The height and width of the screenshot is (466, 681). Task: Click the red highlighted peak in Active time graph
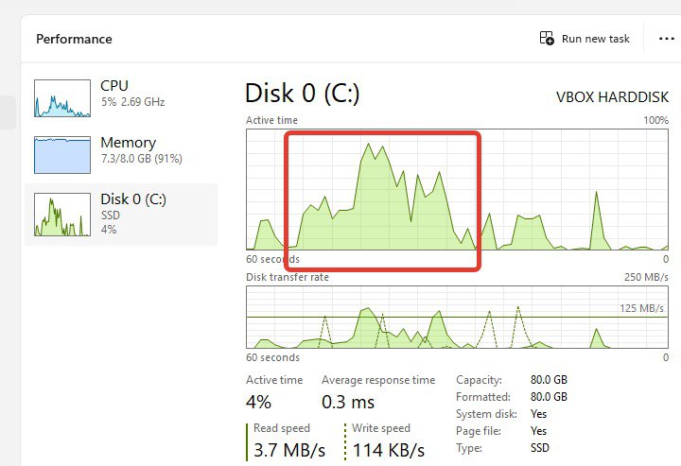(x=383, y=201)
